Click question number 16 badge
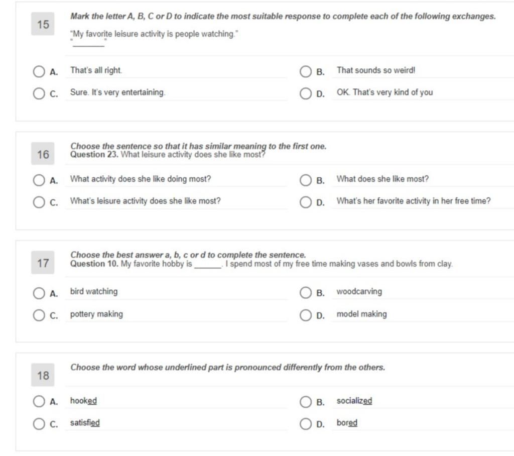 click(x=43, y=154)
